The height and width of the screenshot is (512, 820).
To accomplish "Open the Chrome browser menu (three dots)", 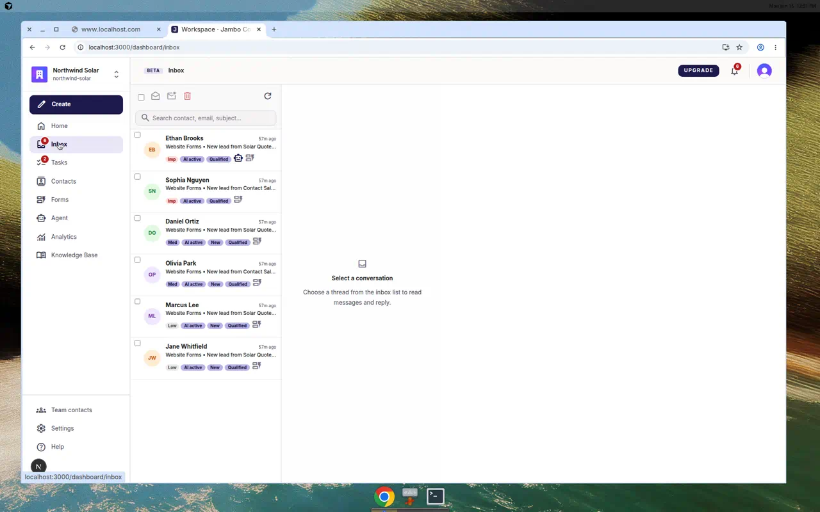I will [775, 47].
